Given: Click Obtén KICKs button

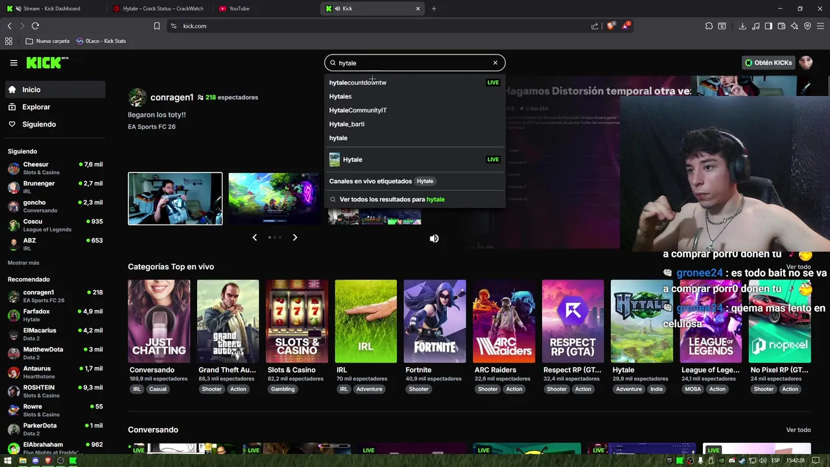Looking at the screenshot, I should [x=768, y=63].
